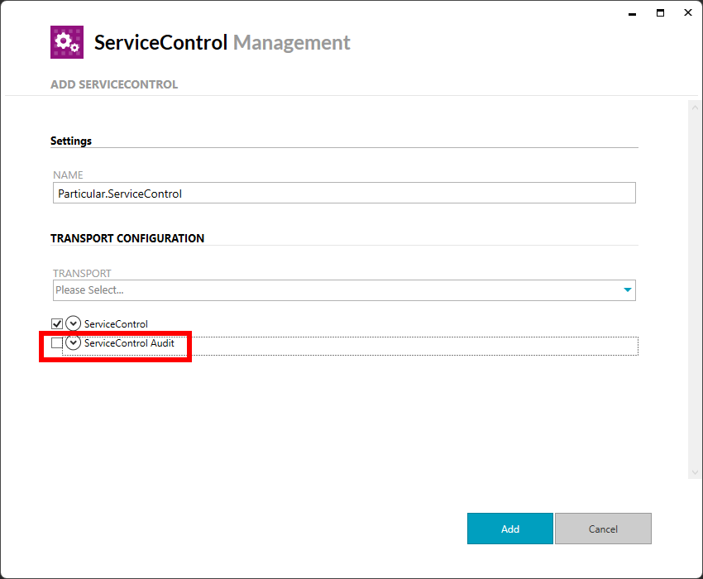
Task: Click the Transport dropdown arrow
Action: pyautogui.click(x=628, y=289)
